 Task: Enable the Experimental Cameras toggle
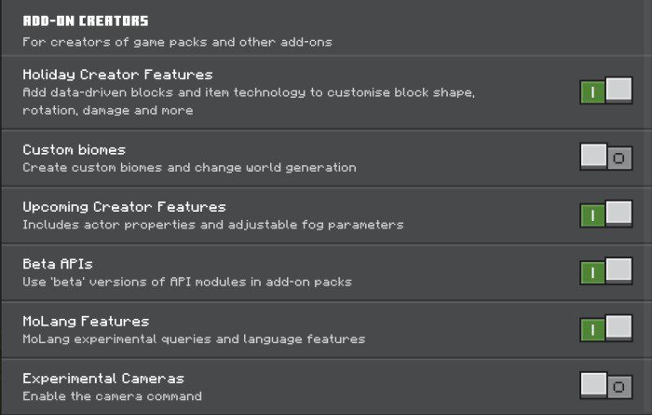pyautogui.click(x=605, y=385)
